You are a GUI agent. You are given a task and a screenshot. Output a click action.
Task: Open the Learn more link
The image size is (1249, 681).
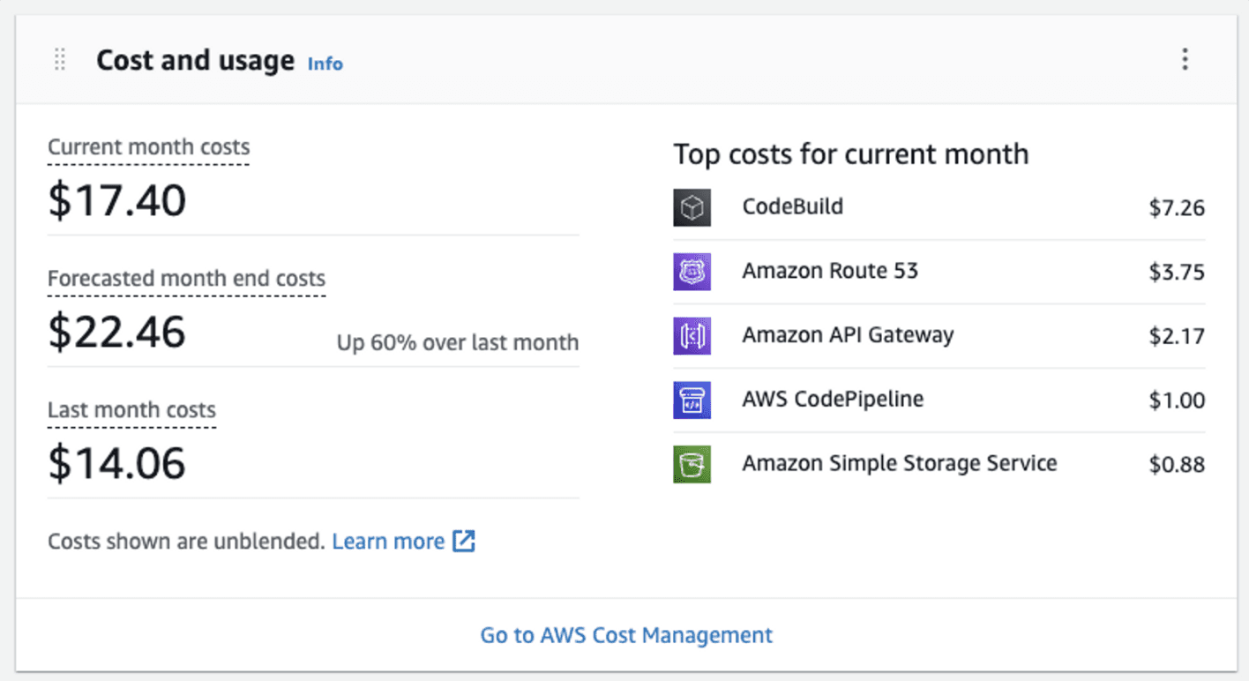403,541
